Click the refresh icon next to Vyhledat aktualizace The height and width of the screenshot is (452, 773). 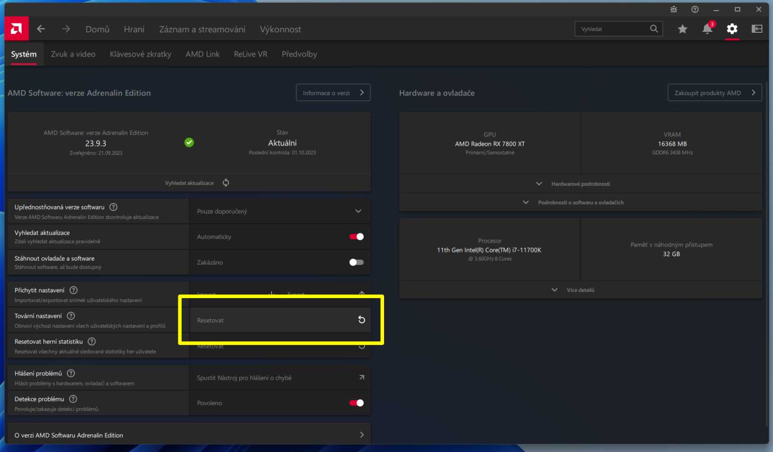tap(226, 182)
